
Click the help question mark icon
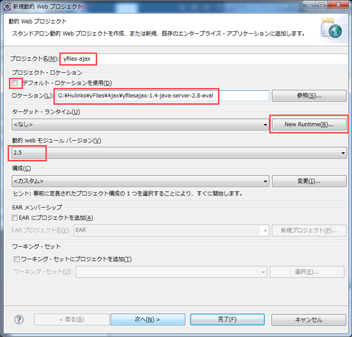pyautogui.click(x=19, y=319)
